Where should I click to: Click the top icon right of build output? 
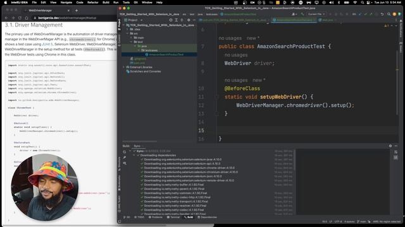396,152
